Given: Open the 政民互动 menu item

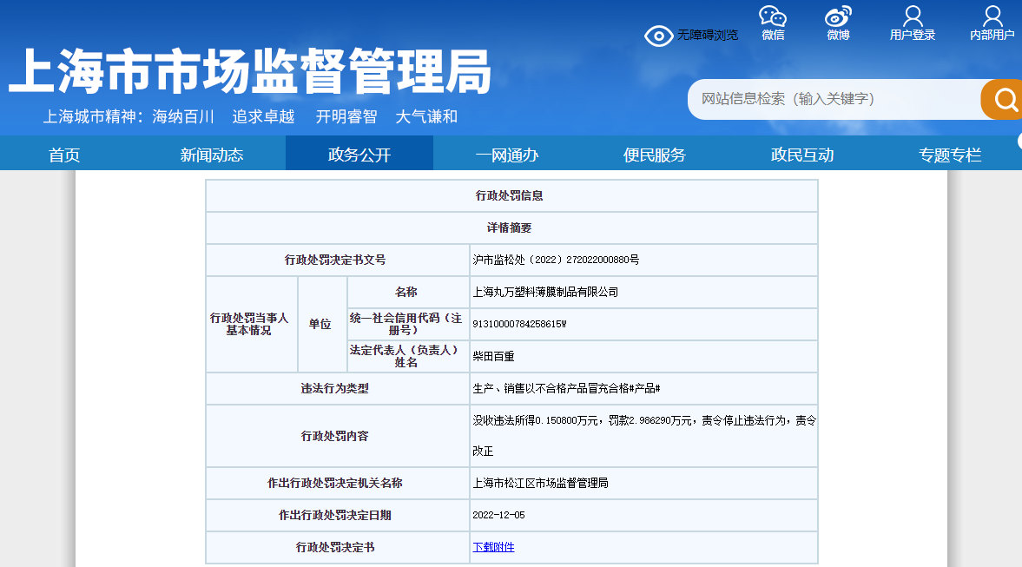Looking at the screenshot, I should [x=802, y=155].
